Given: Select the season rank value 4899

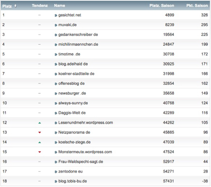Looking at the screenshot, I should click(x=170, y=15).
